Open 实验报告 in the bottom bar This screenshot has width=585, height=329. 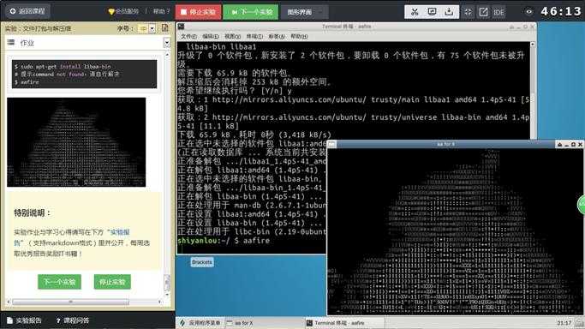point(25,320)
